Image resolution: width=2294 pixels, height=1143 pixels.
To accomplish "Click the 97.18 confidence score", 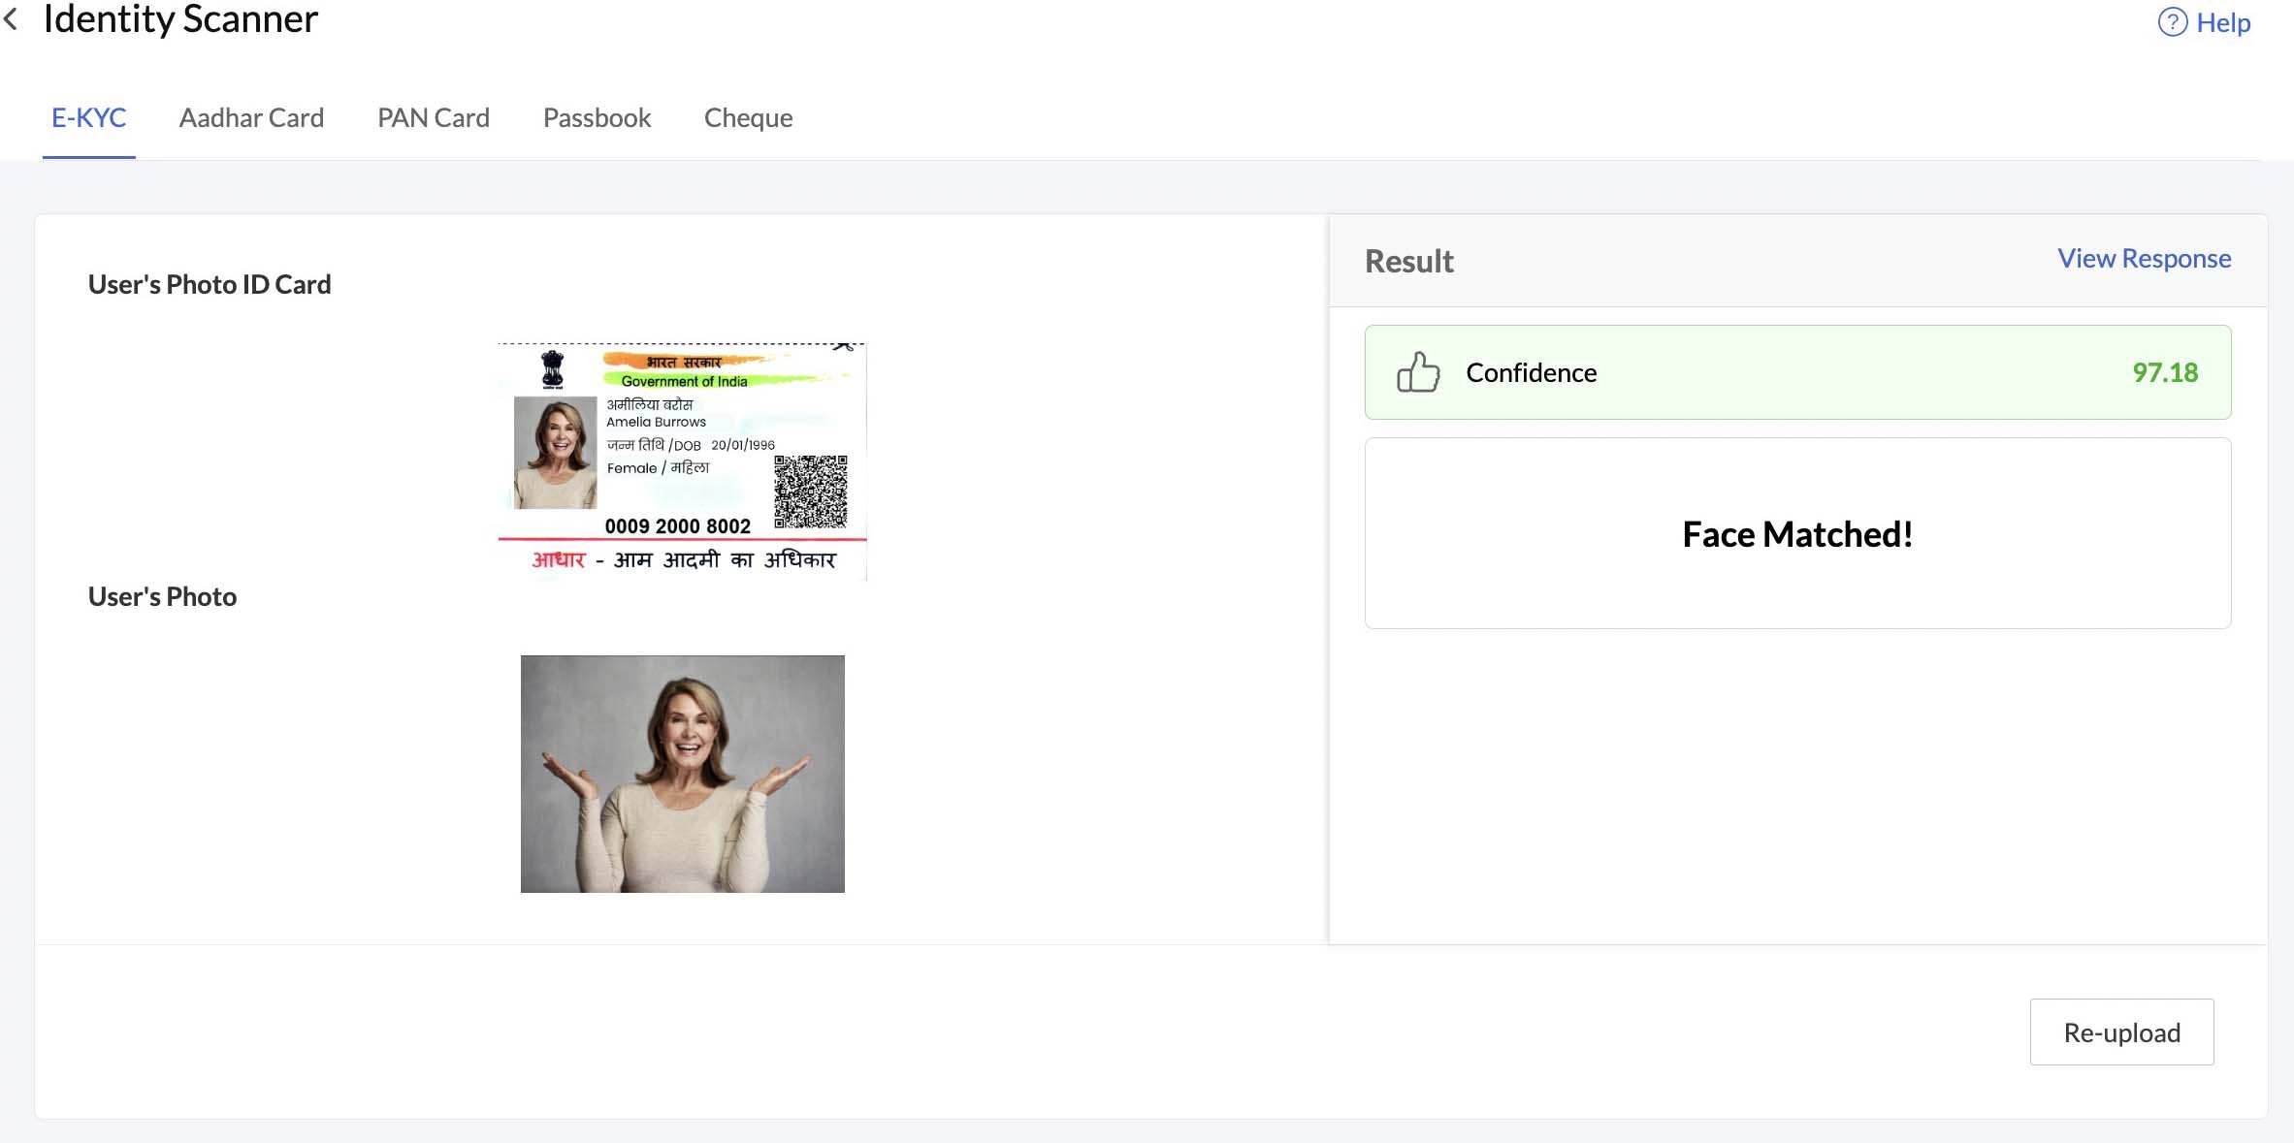I will [2164, 373].
